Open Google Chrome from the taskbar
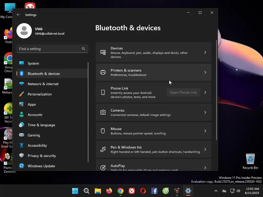 pos(120,191)
